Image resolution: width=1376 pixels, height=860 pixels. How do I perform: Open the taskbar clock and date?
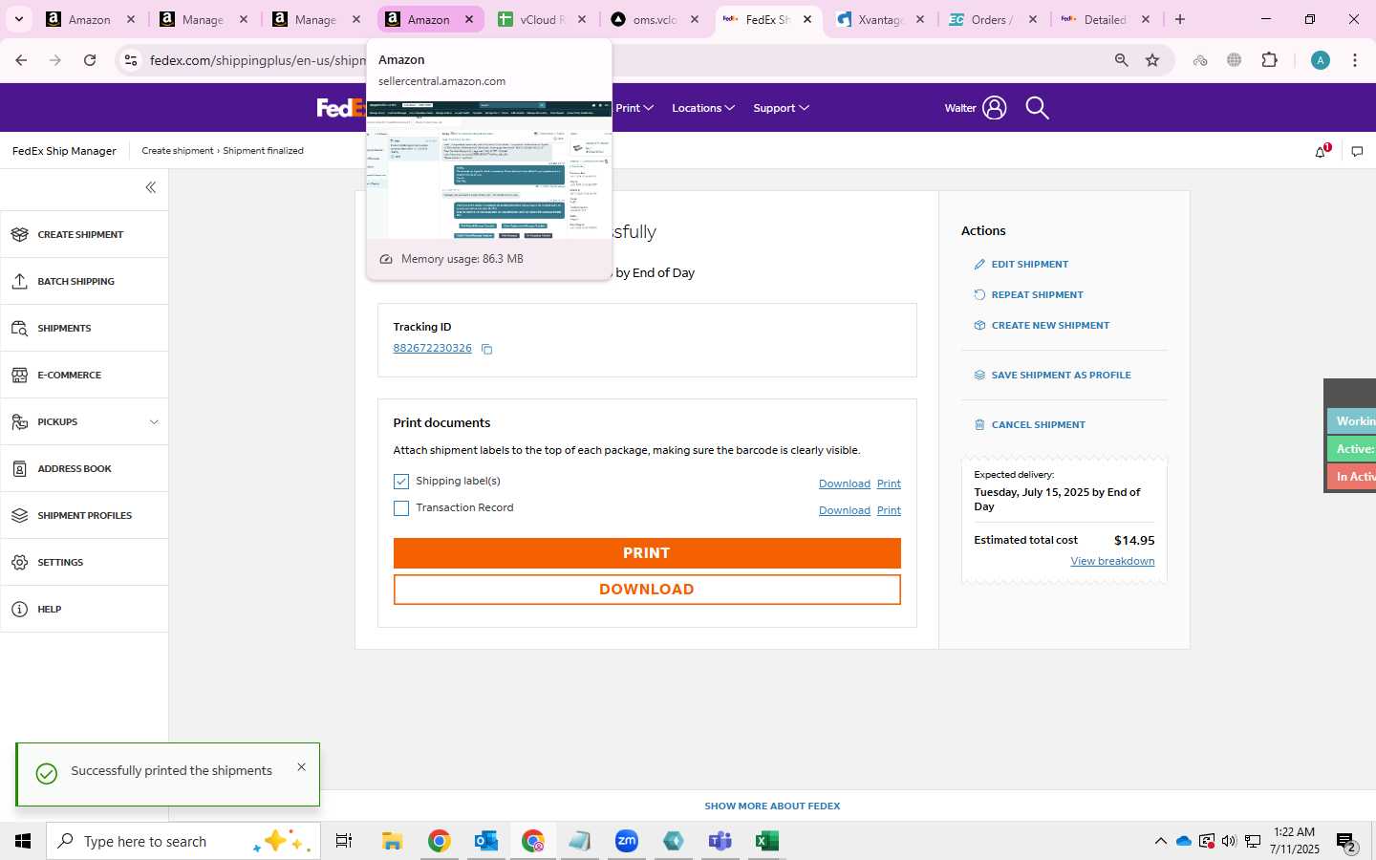click(1294, 841)
